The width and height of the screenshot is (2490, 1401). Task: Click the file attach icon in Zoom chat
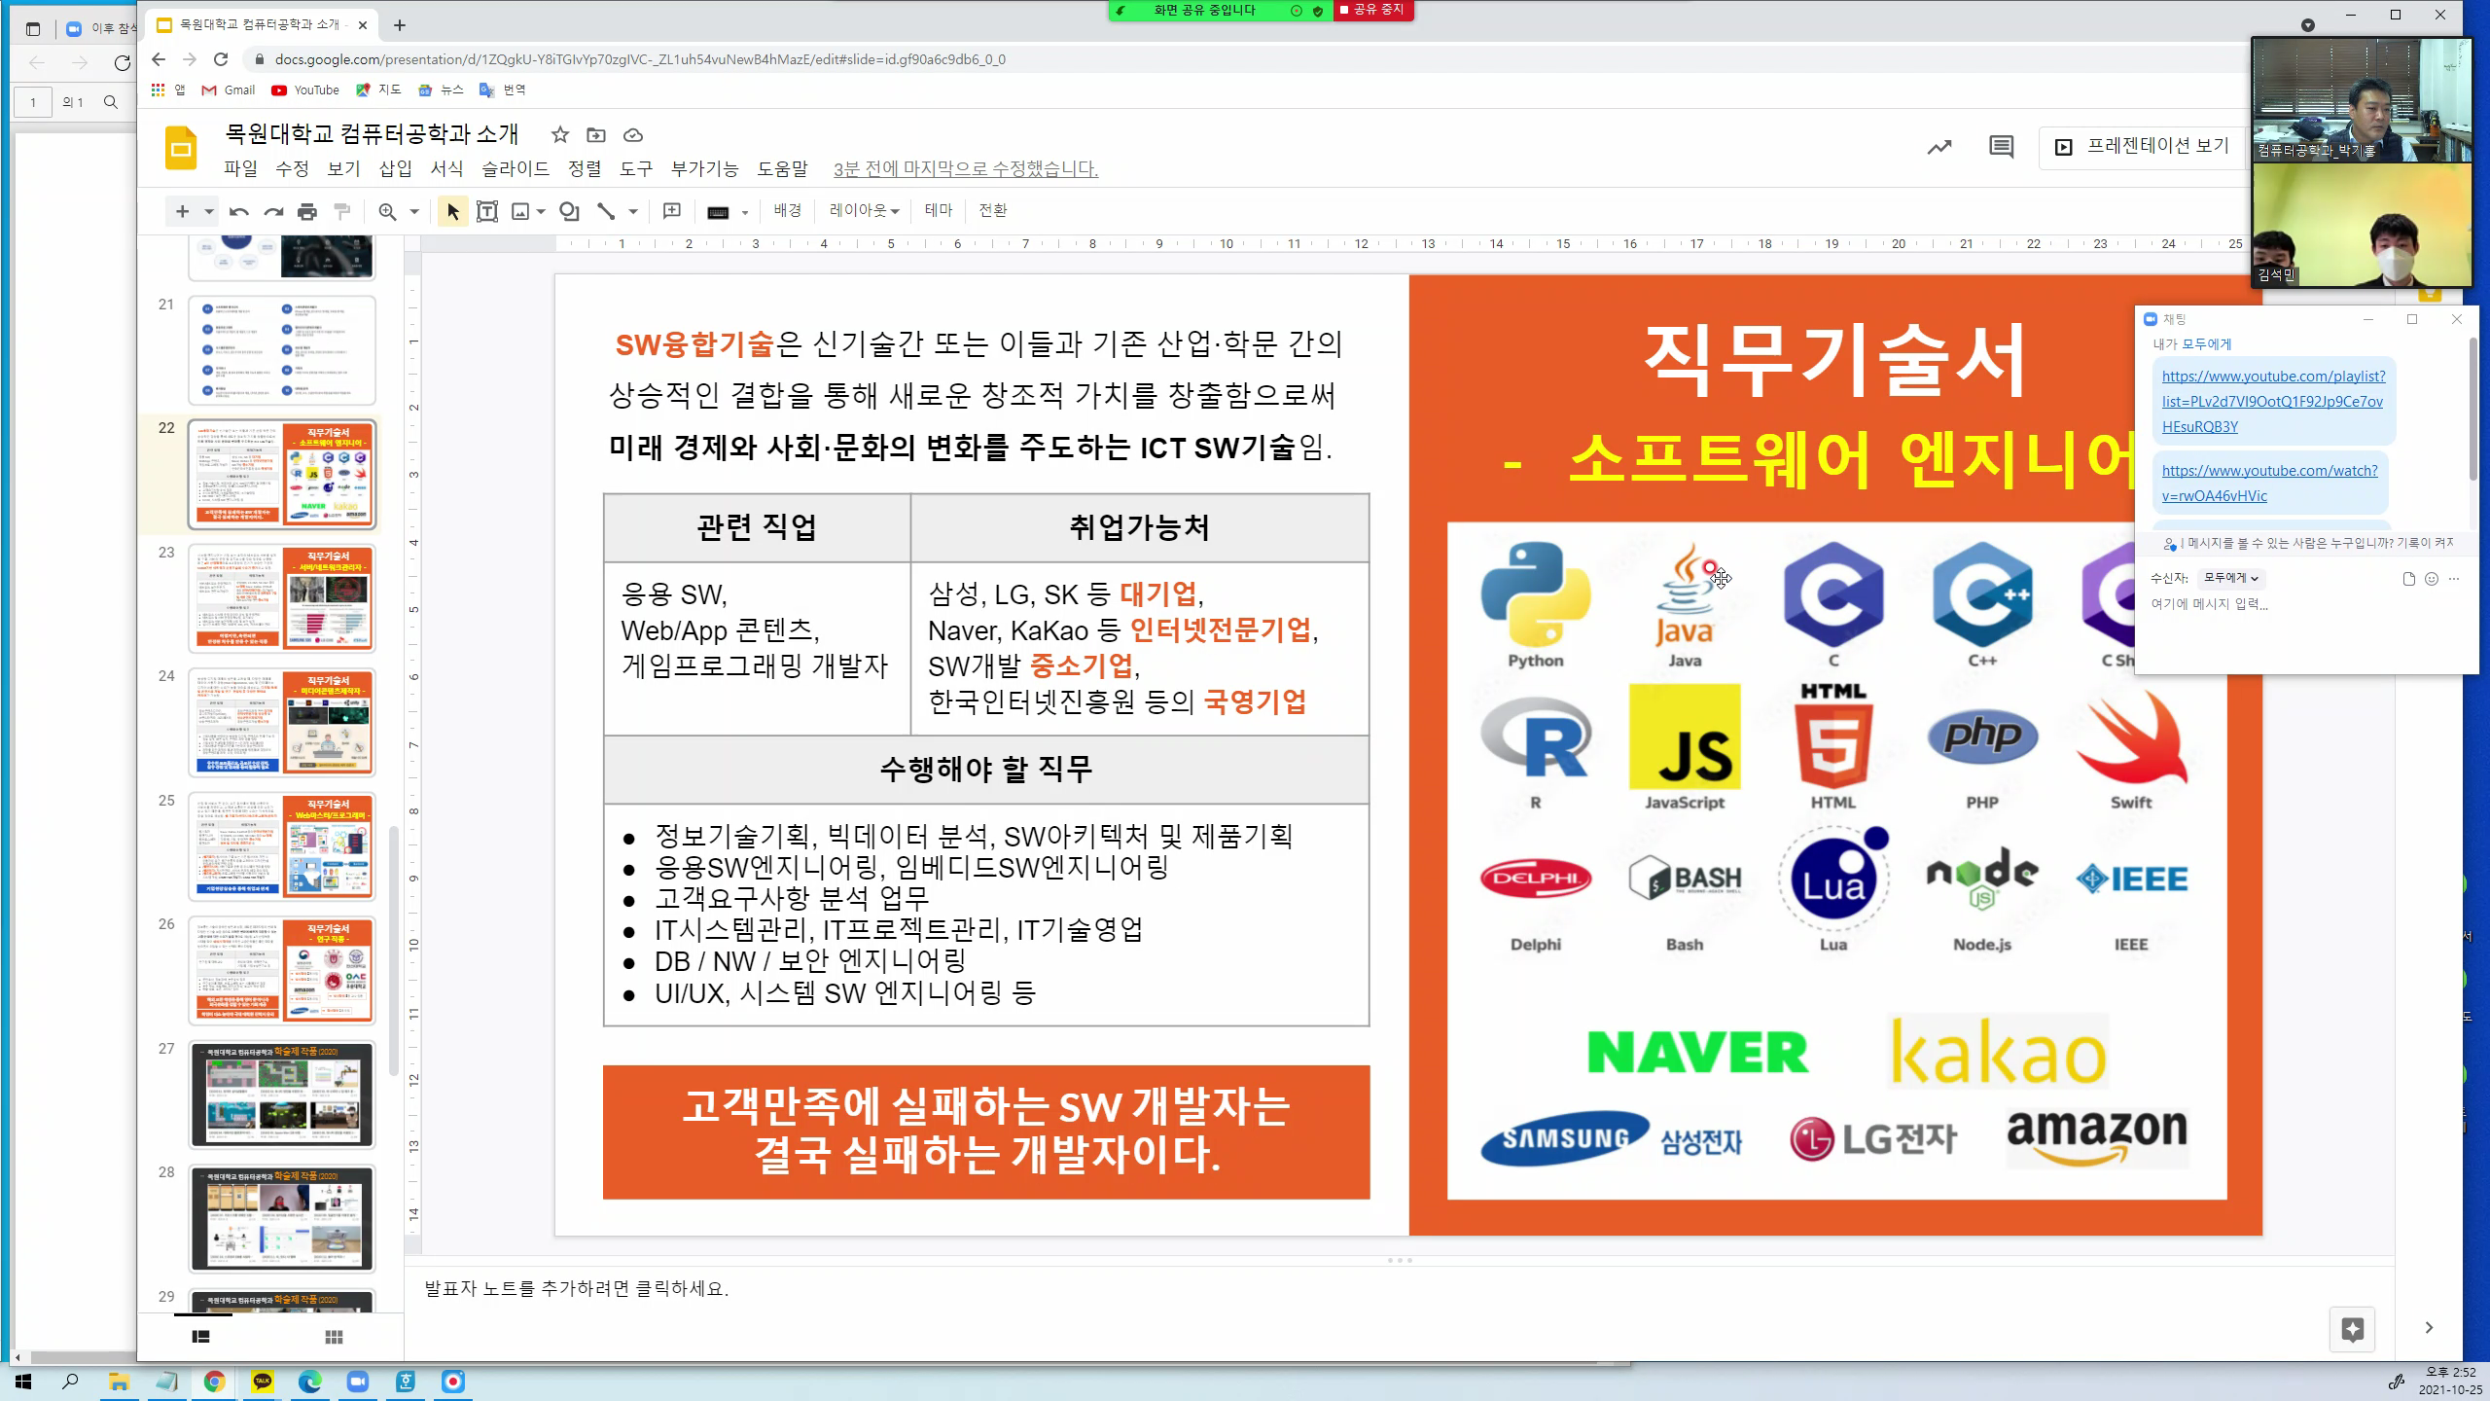tap(2408, 579)
